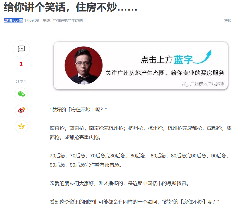The width and height of the screenshot is (237, 207).
Task: Click the 分享至 label in sidebar
Action: [21, 81]
